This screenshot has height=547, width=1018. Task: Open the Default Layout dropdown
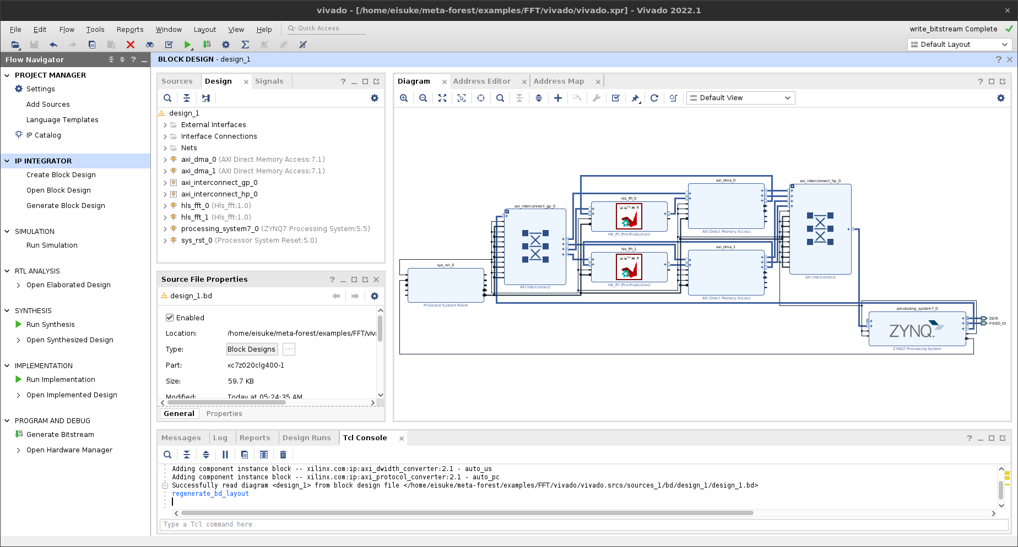point(960,45)
